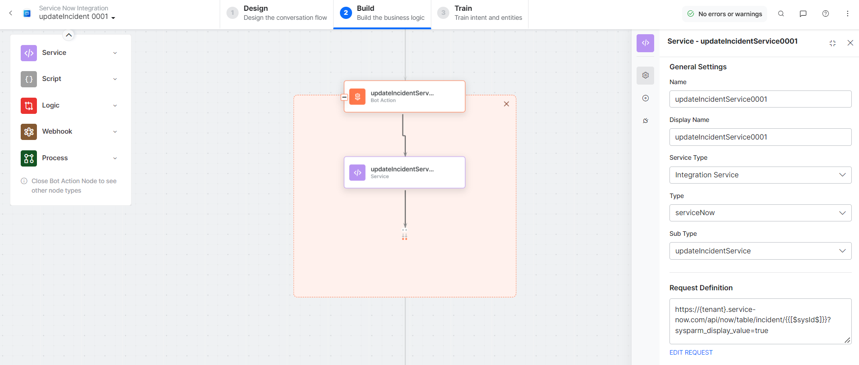The height and width of the screenshot is (365, 859).
Task: Click the back arrow icon
Action: click(x=11, y=13)
